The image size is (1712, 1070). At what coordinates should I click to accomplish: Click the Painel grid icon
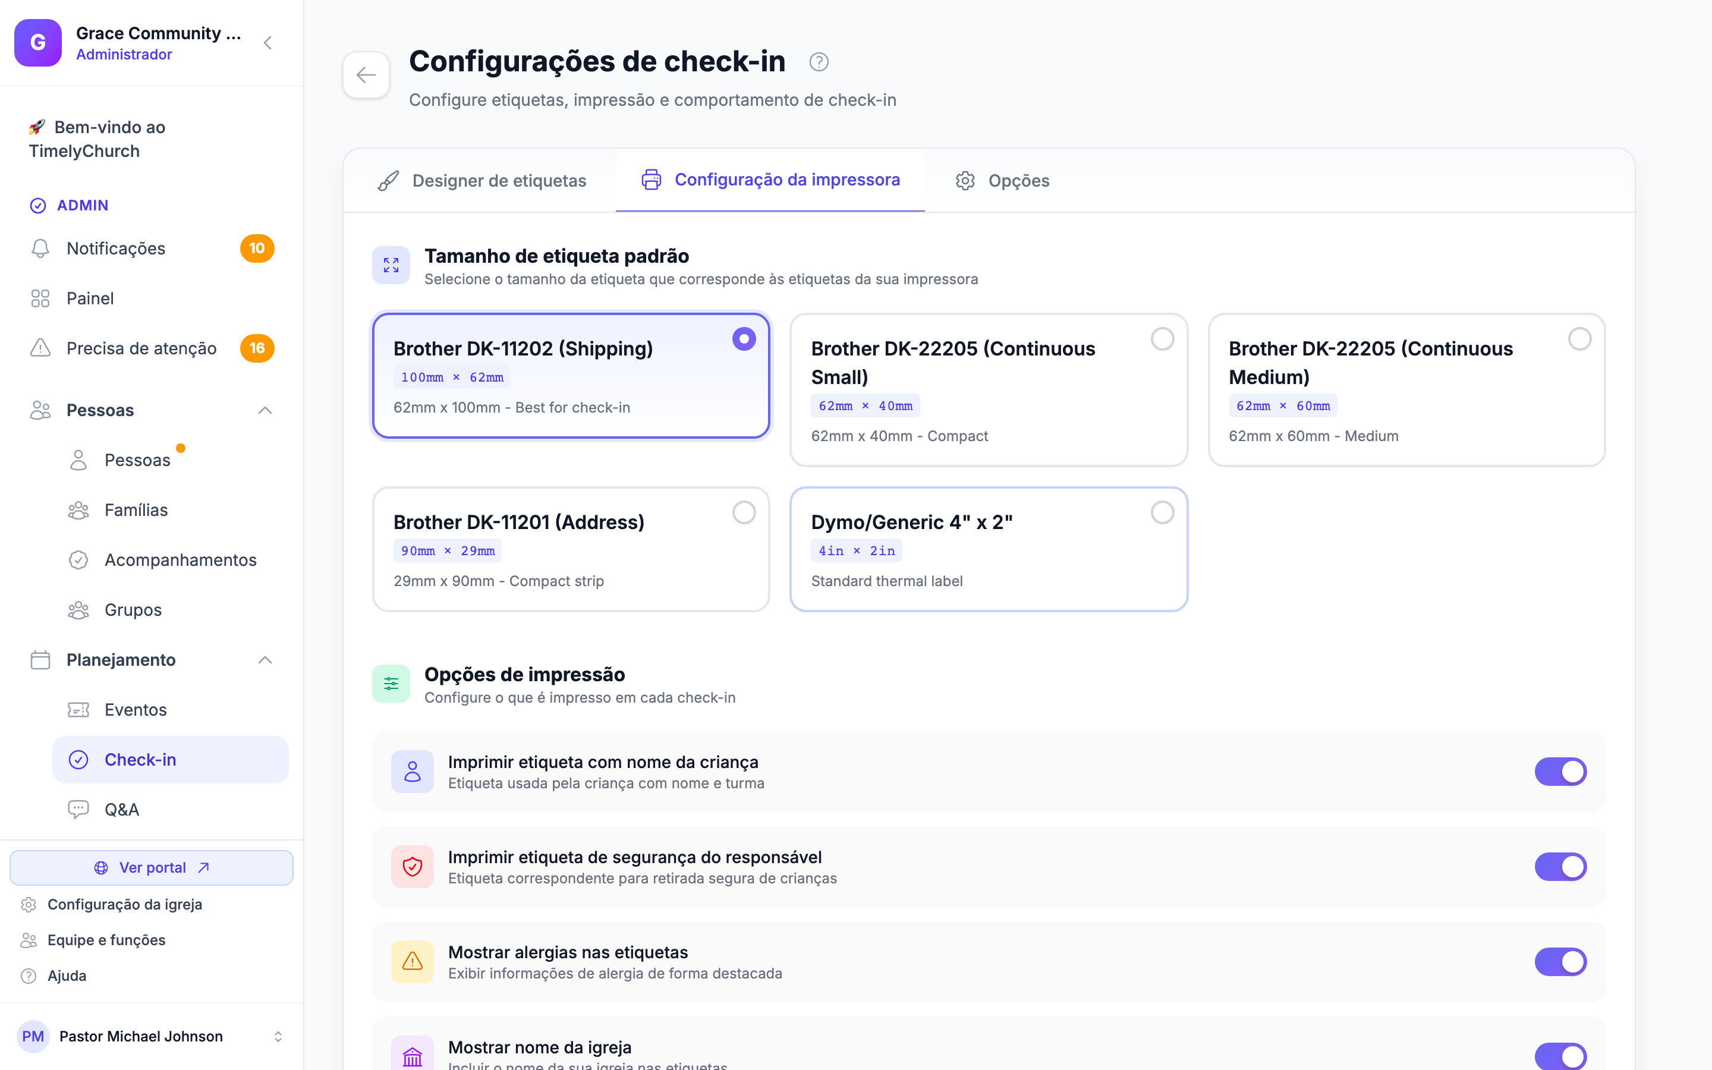click(40, 298)
